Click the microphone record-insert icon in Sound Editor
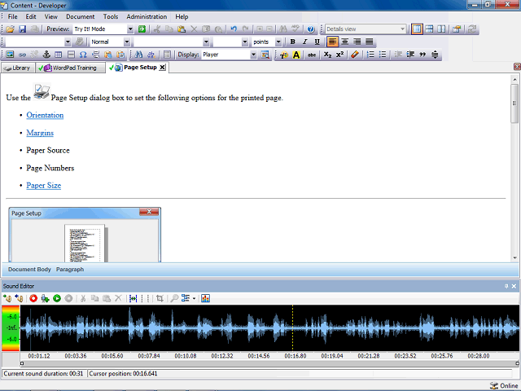Image resolution: width=521 pixels, height=391 pixels. 45,298
